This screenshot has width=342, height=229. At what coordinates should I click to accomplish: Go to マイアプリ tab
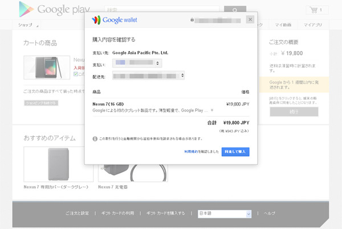point(312,25)
